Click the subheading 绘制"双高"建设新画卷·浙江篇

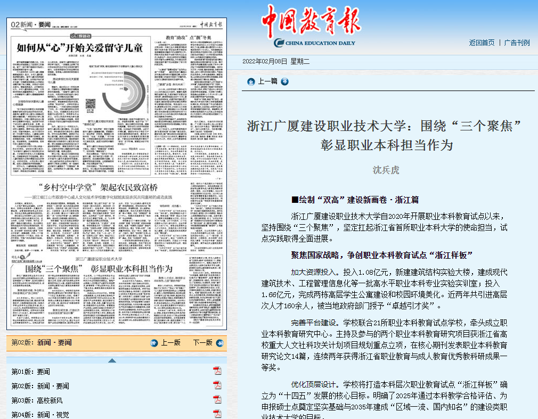(x=355, y=200)
